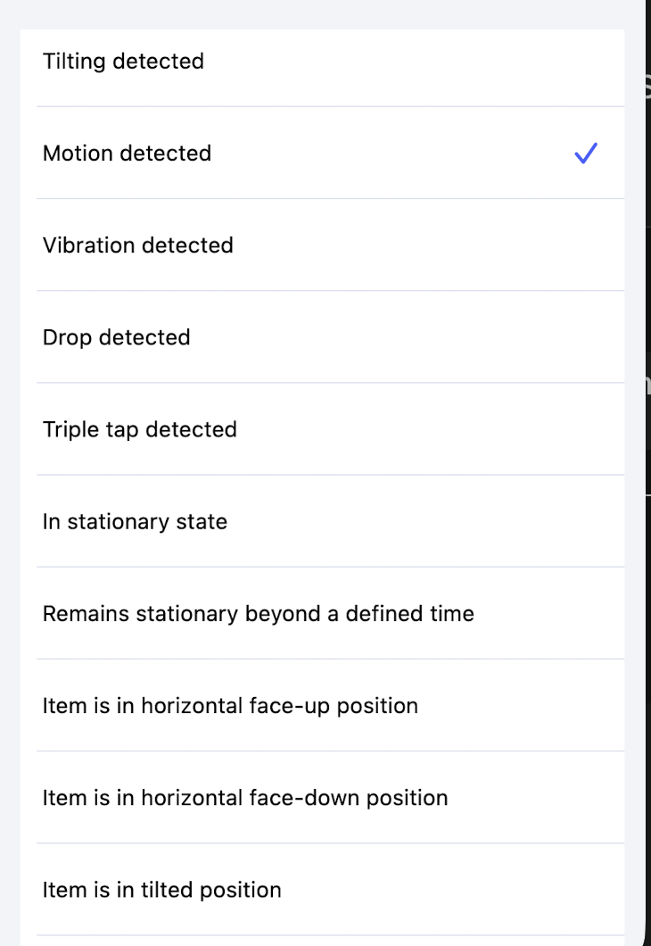The width and height of the screenshot is (651, 946).
Task: Tap the Tilting detected row text
Action: [x=124, y=62]
